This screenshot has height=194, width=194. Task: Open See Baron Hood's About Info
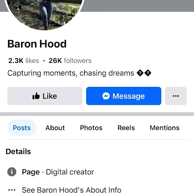pyautogui.click(x=71, y=190)
